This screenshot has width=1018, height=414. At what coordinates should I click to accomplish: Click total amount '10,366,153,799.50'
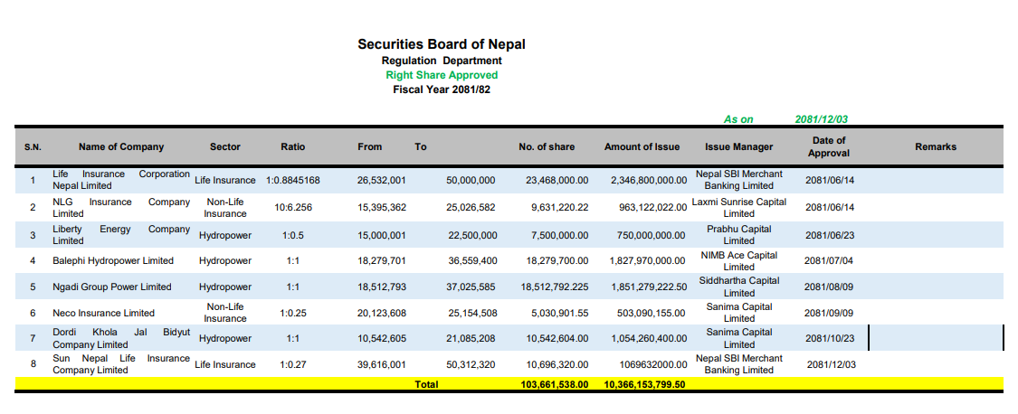644,384
